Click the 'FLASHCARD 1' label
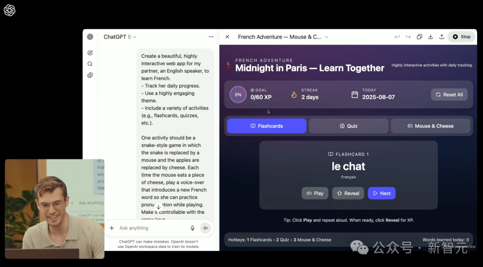This screenshot has height=267, width=483. coord(348,154)
